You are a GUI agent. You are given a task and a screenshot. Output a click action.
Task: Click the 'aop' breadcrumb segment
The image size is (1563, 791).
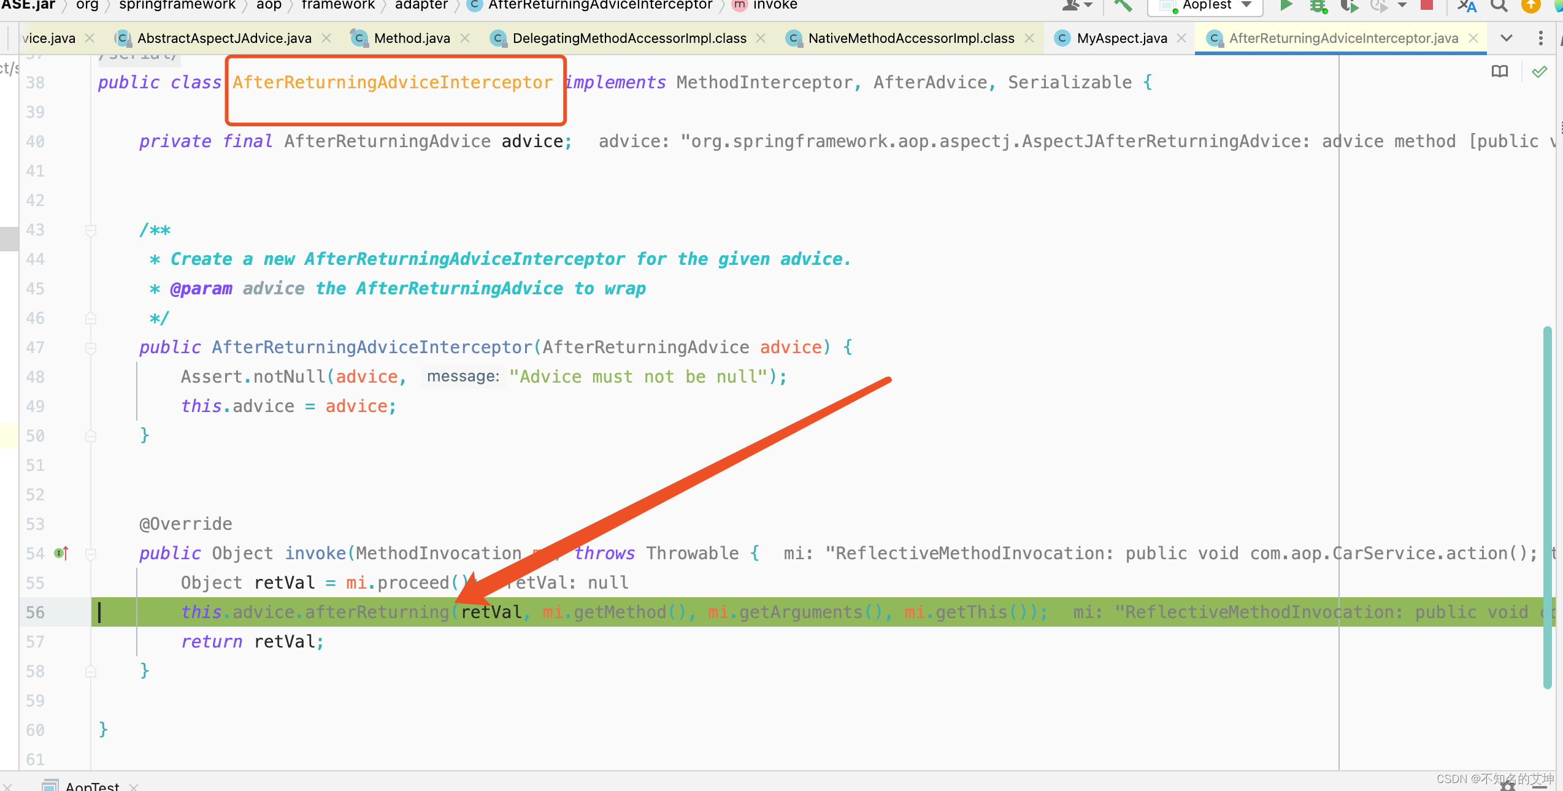[269, 5]
